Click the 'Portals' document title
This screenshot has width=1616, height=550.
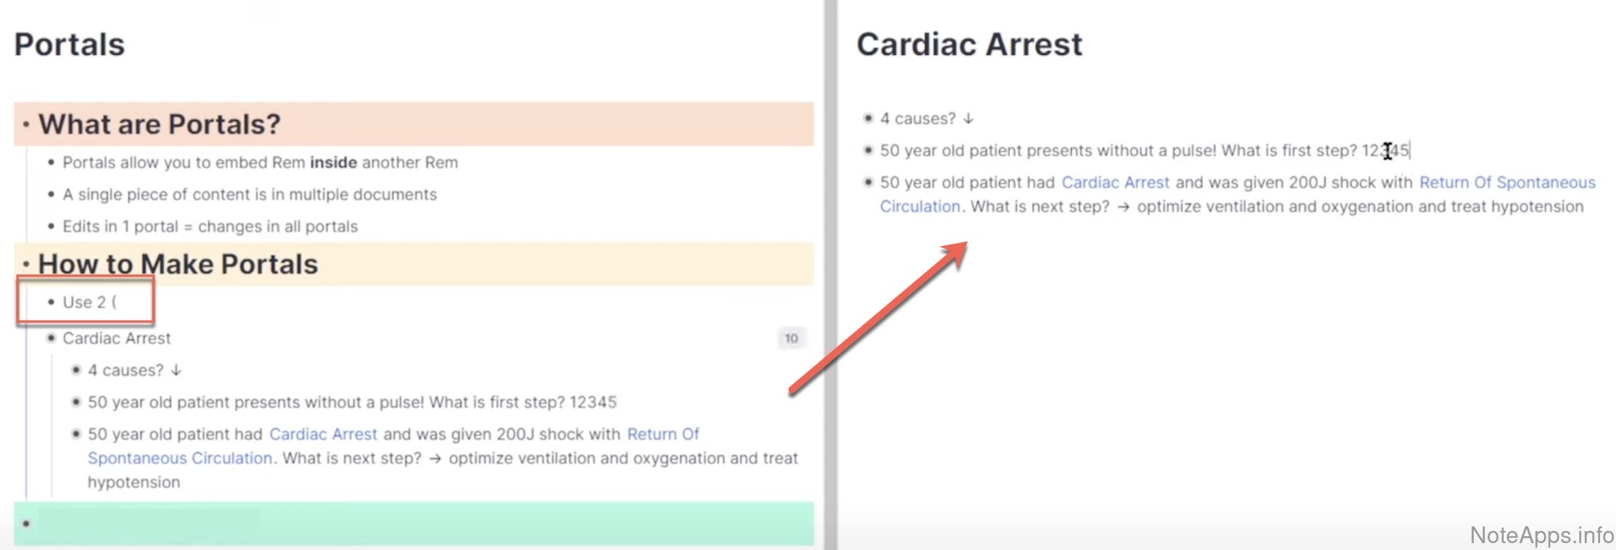(x=70, y=44)
